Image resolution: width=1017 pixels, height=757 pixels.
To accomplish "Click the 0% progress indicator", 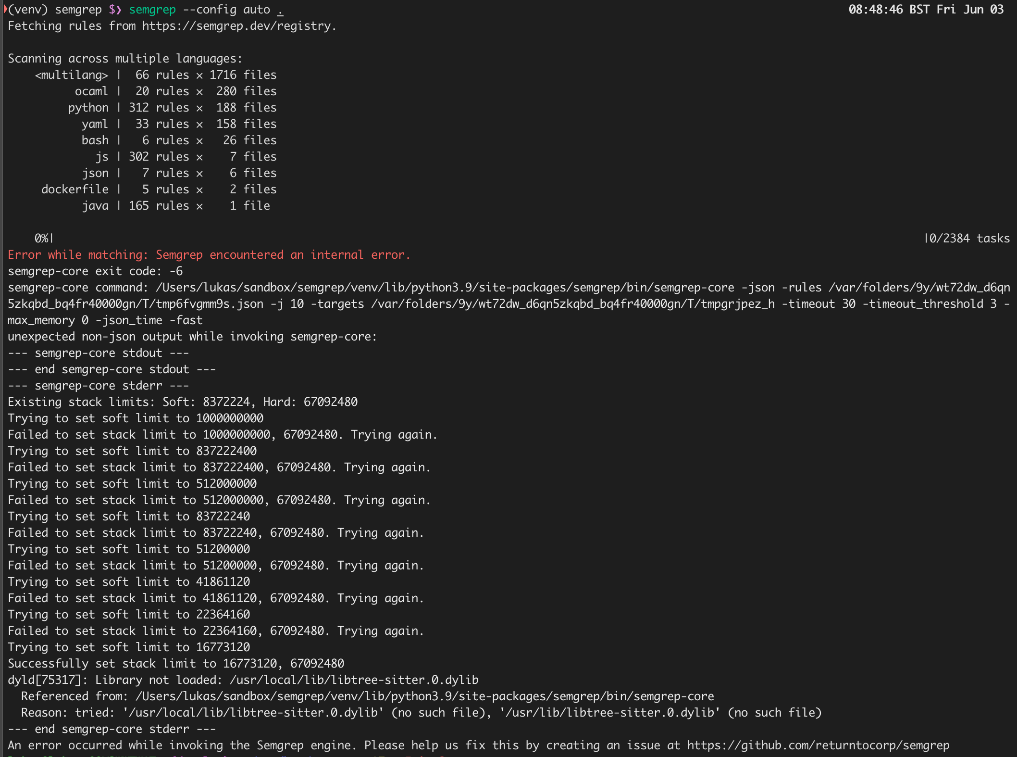I will (x=43, y=238).
